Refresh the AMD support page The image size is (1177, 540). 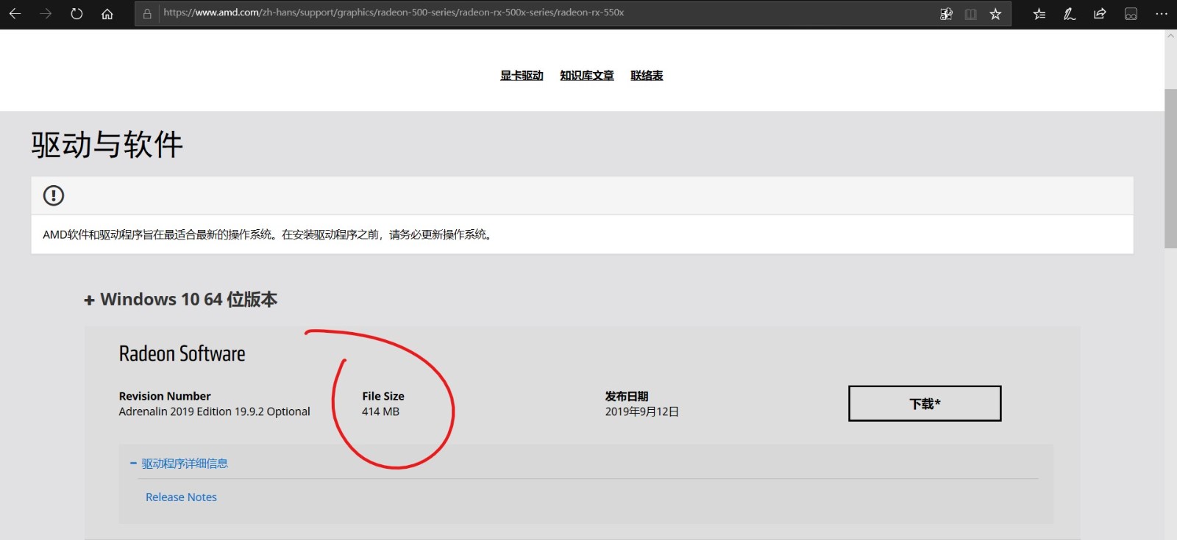77,14
